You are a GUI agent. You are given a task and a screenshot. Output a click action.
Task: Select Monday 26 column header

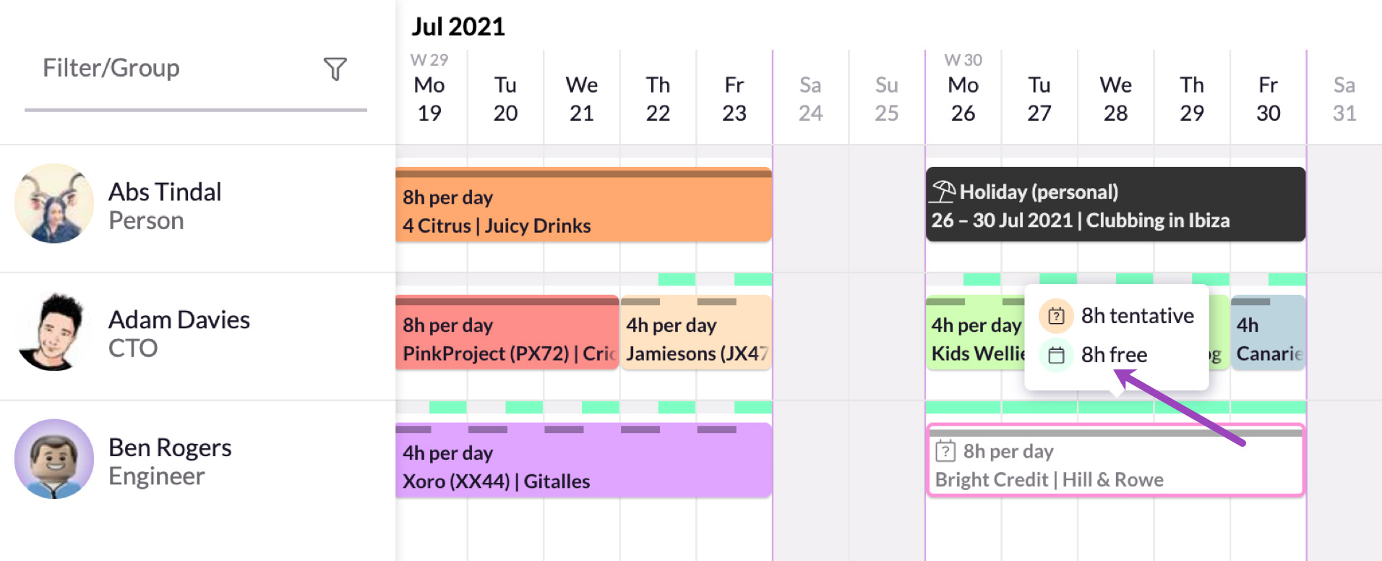963,98
